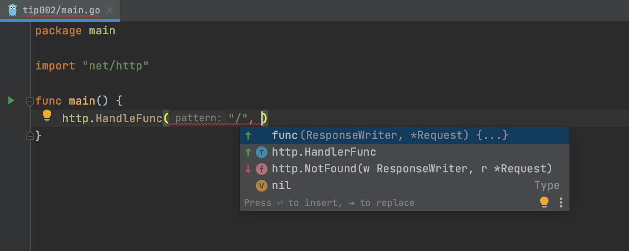Choose the func(ResponseWriter, *Request) completion

click(x=390, y=136)
